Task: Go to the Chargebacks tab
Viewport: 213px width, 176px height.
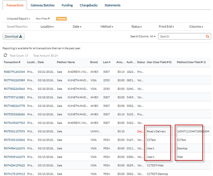Action: click(89, 5)
